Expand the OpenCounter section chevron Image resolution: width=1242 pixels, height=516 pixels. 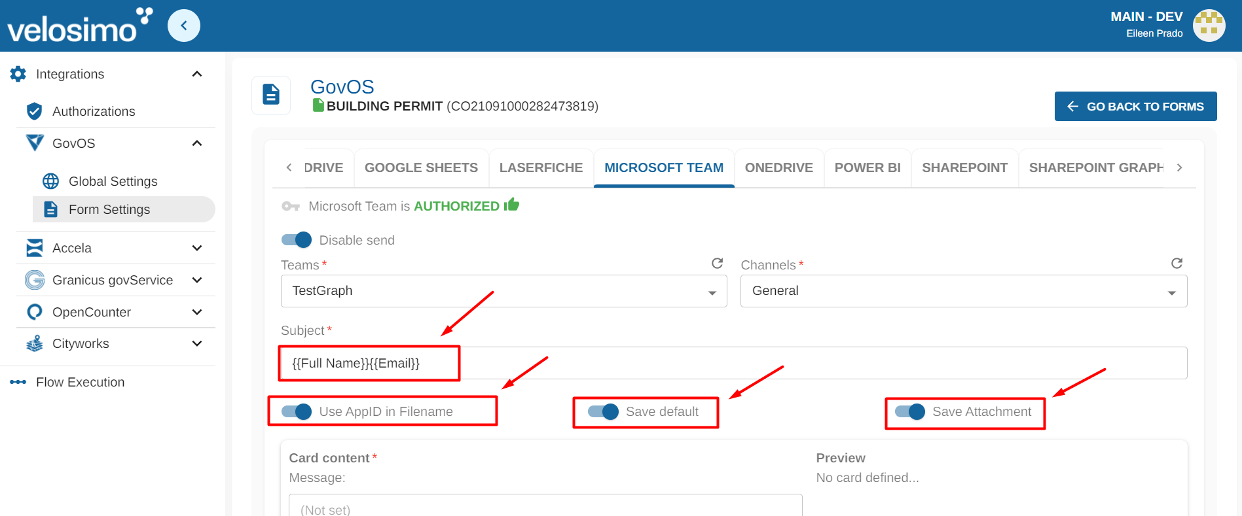point(197,312)
